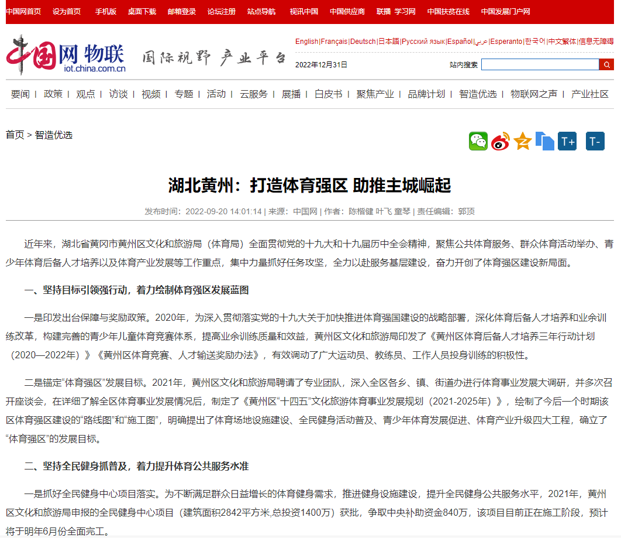
Task: Click 邮箱登录 in top red bar
Action: (x=182, y=12)
